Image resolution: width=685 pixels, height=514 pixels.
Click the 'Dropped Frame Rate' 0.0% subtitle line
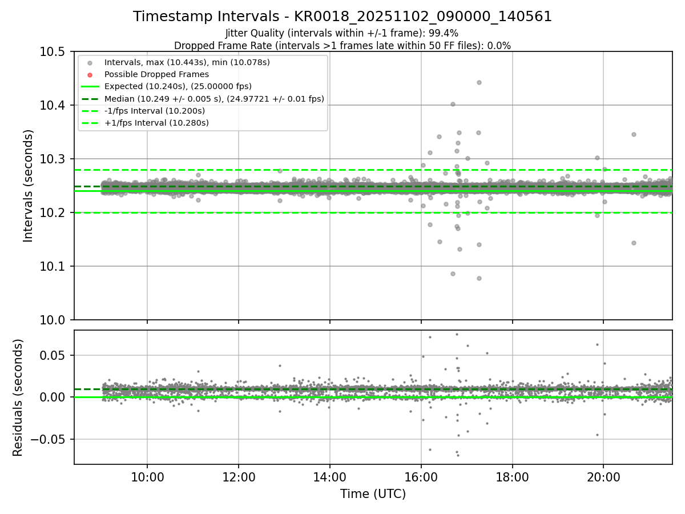(342, 46)
